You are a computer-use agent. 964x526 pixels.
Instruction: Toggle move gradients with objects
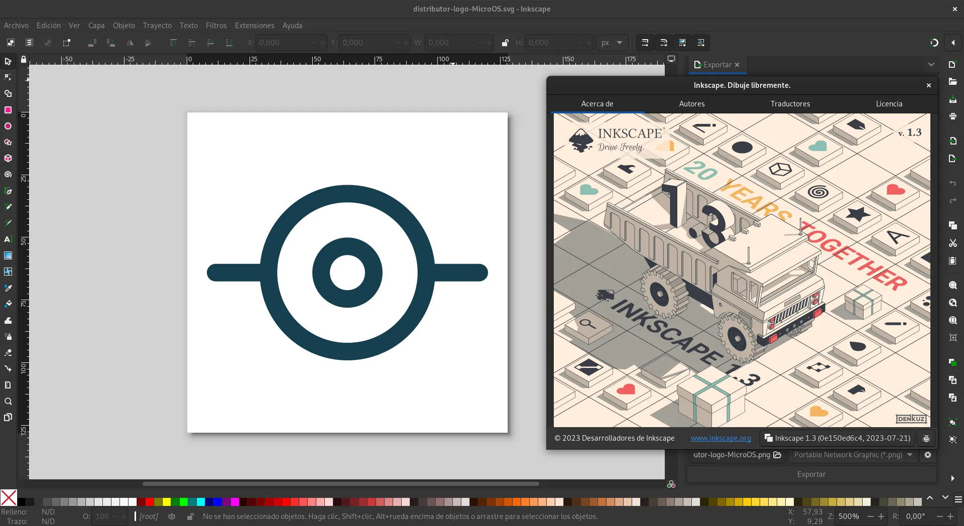coord(682,43)
